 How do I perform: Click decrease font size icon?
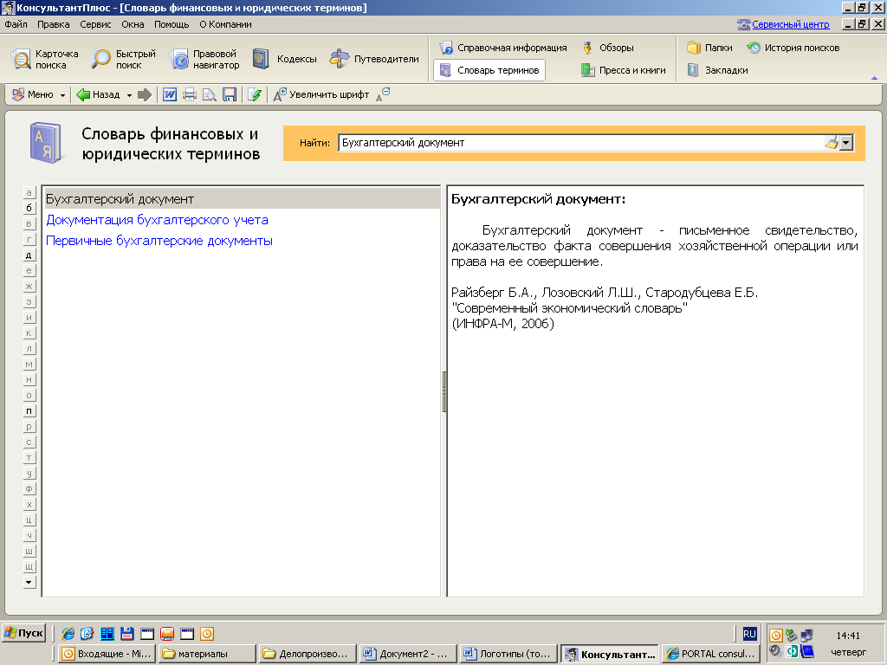click(x=383, y=94)
